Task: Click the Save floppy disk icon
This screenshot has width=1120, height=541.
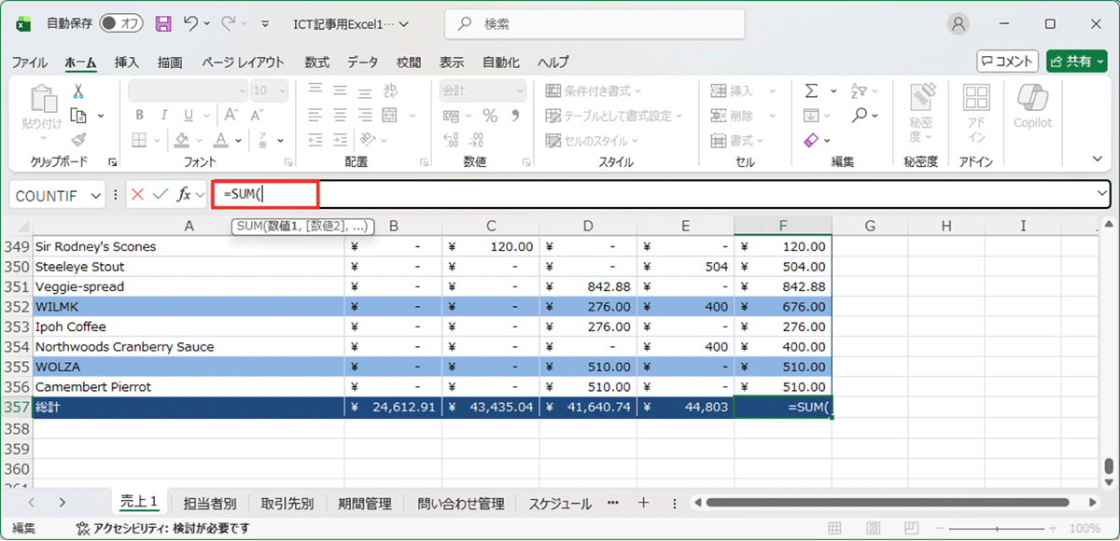Action: [163, 24]
